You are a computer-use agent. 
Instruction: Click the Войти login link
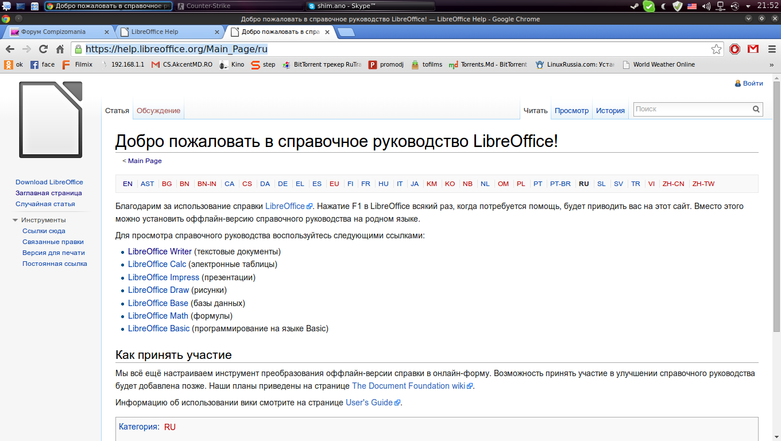click(x=752, y=83)
